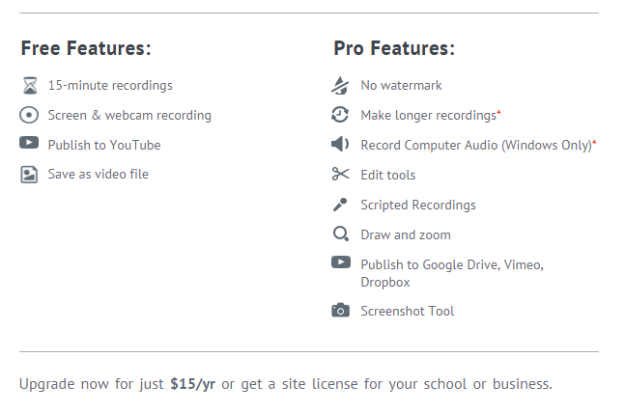Click the microphone icon for Scripted Recordings

[340, 205]
